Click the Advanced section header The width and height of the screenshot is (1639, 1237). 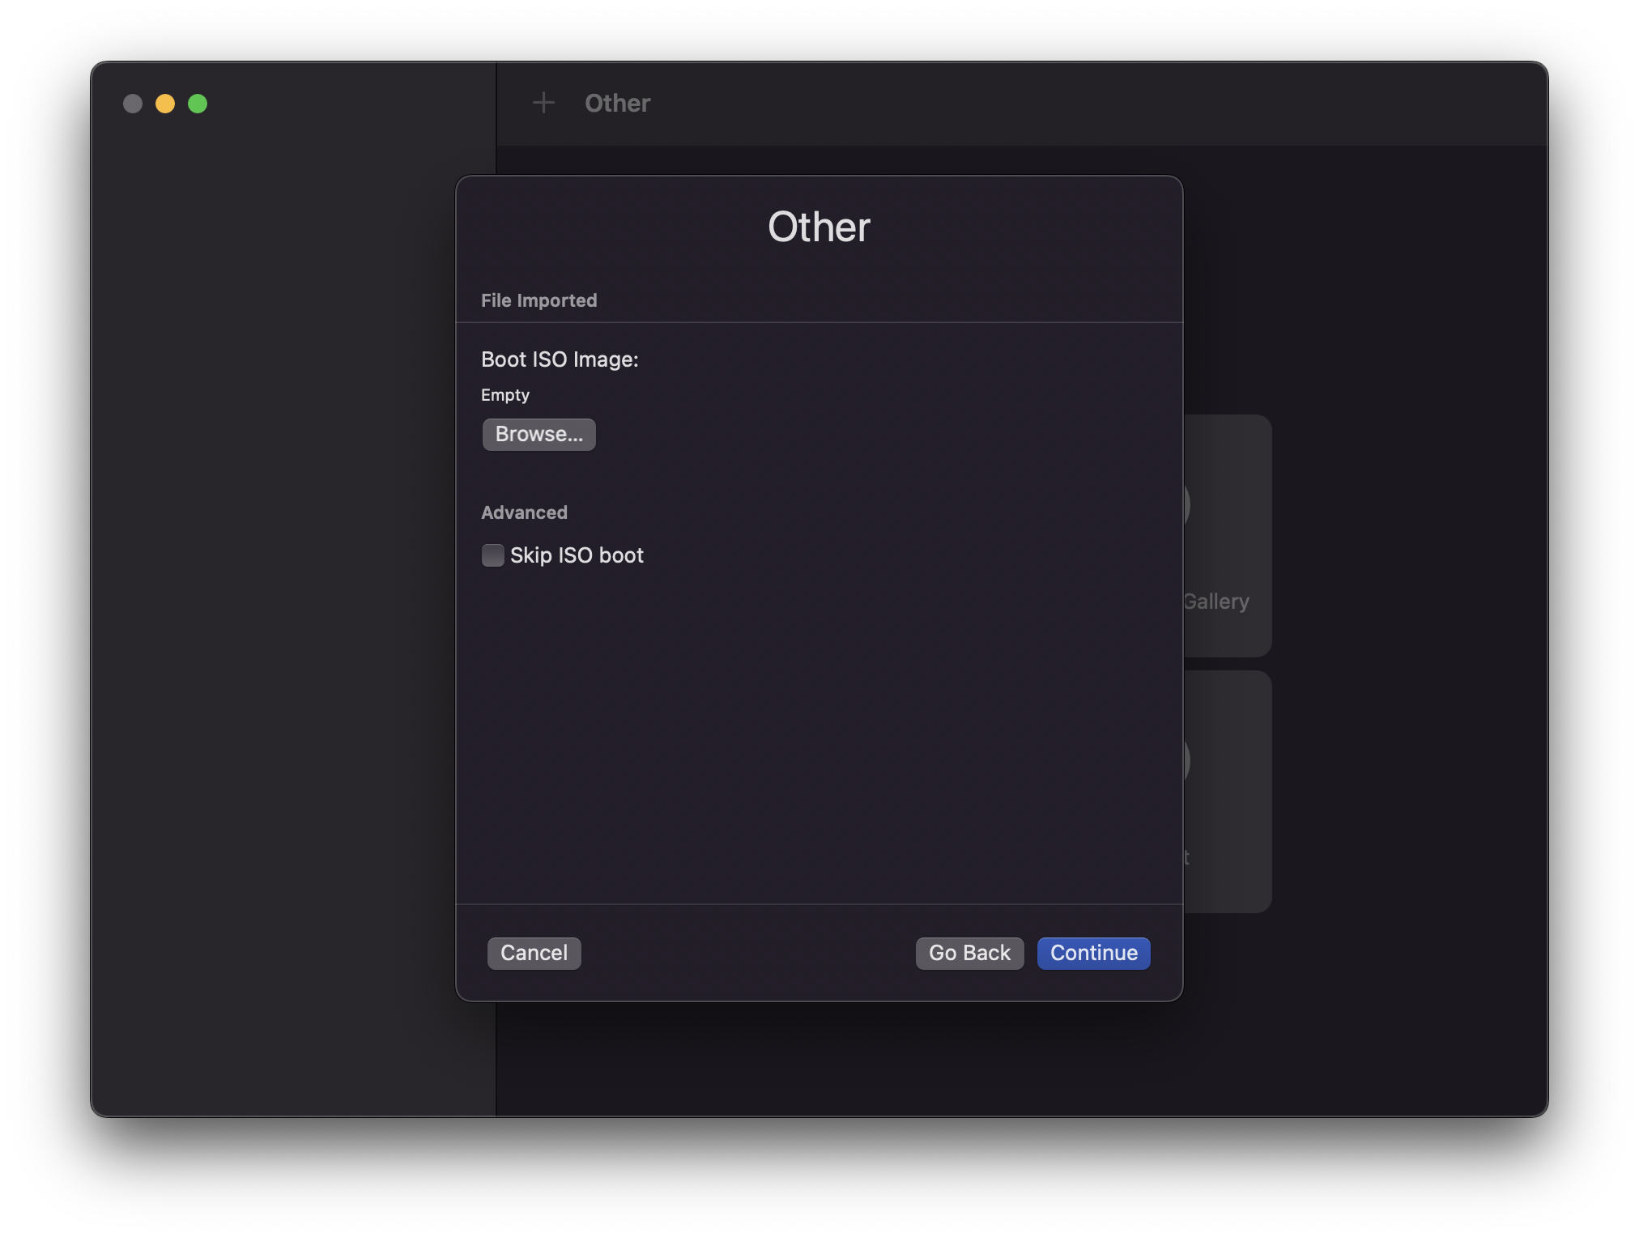[x=524, y=512]
